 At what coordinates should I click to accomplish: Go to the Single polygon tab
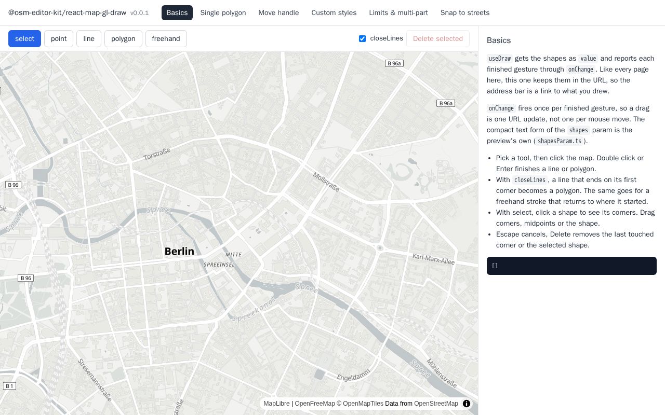[x=223, y=12]
